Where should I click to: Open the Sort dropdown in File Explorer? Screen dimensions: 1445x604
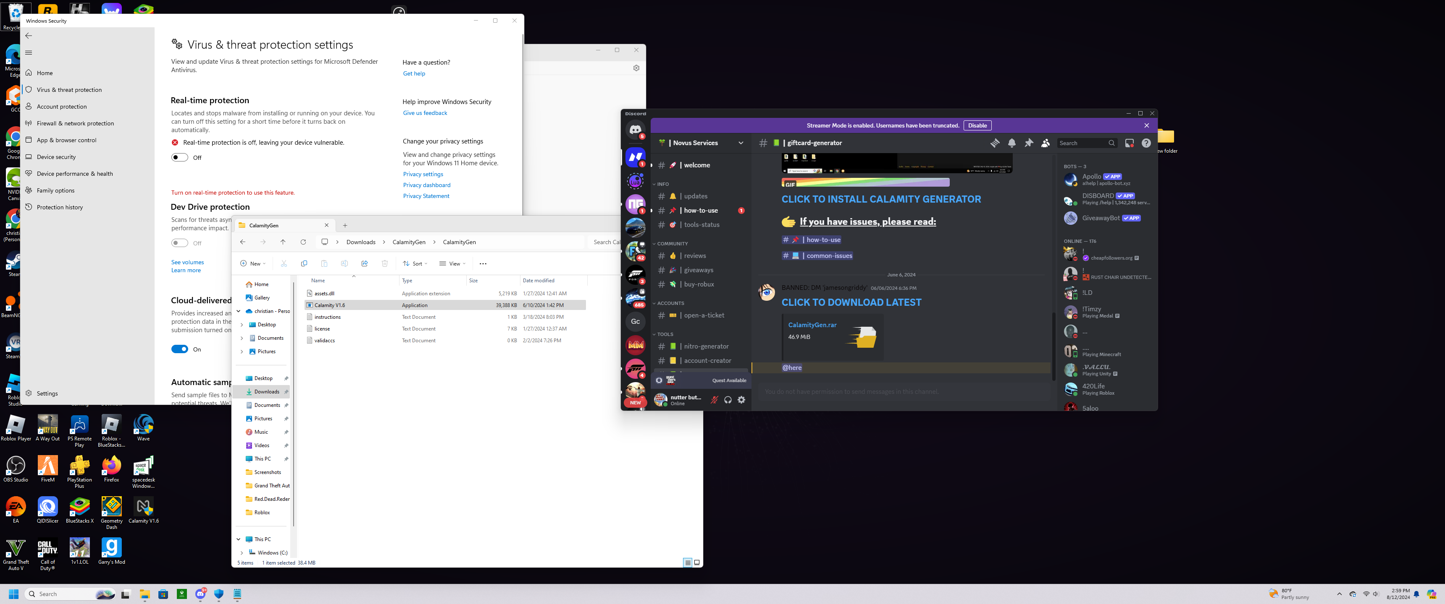click(415, 263)
